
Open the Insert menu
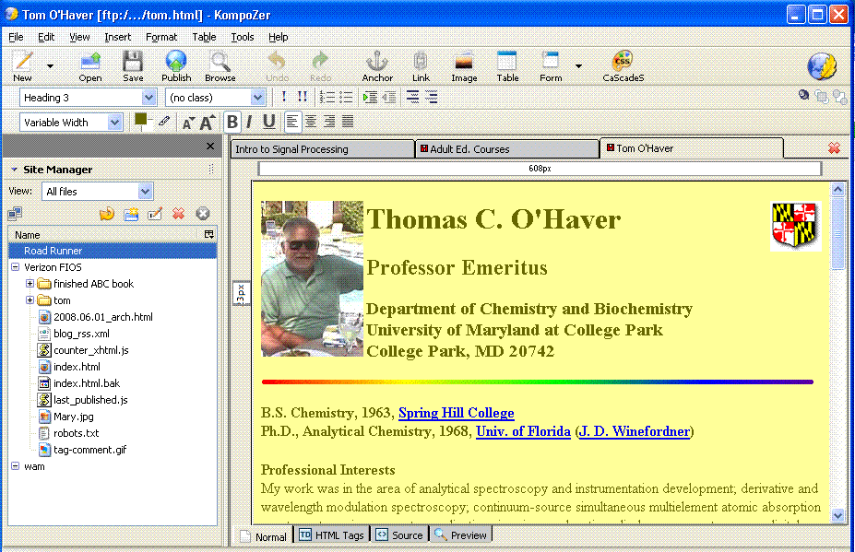click(x=118, y=37)
